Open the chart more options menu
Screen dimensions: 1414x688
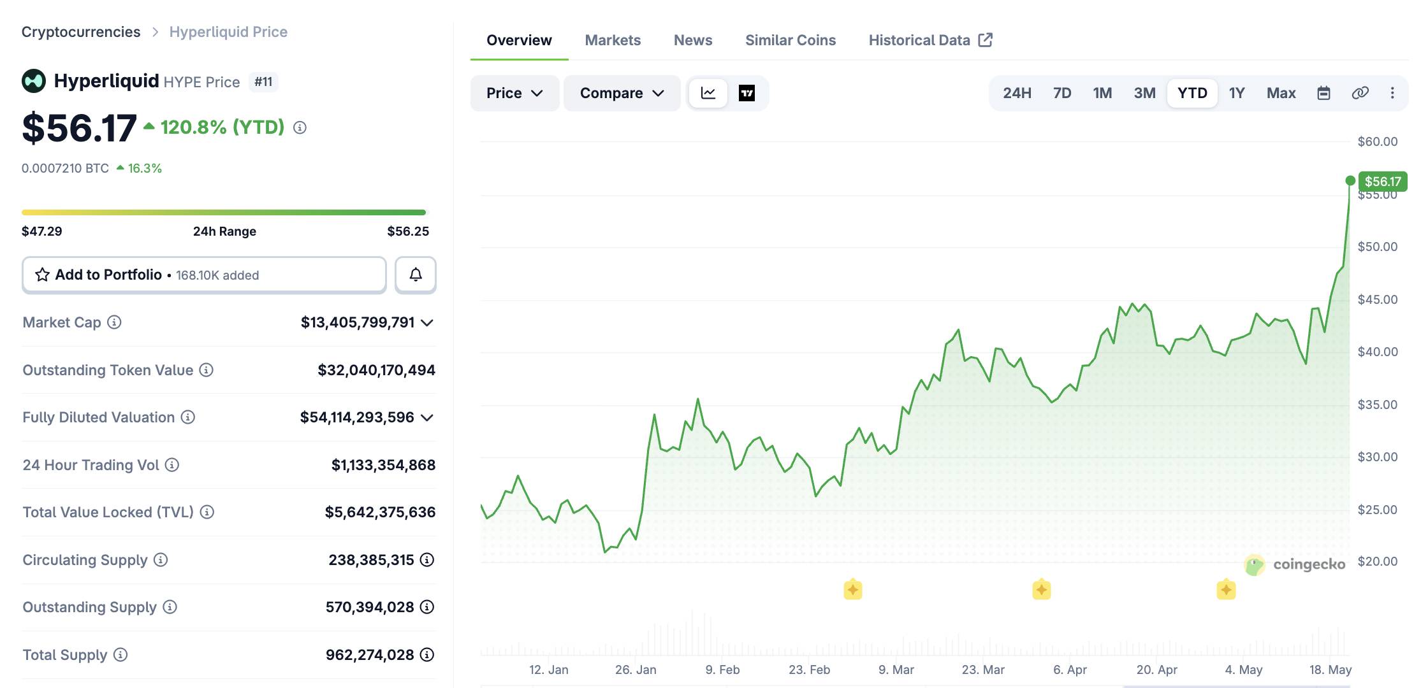coord(1392,93)
